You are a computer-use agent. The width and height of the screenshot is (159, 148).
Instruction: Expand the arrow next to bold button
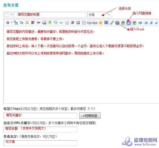[11, 23]
